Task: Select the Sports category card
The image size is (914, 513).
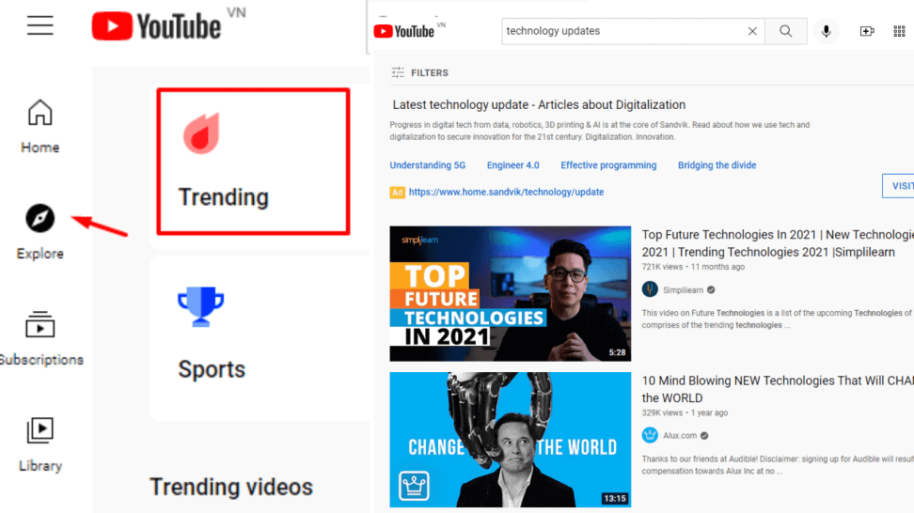Action: [260, 338]
